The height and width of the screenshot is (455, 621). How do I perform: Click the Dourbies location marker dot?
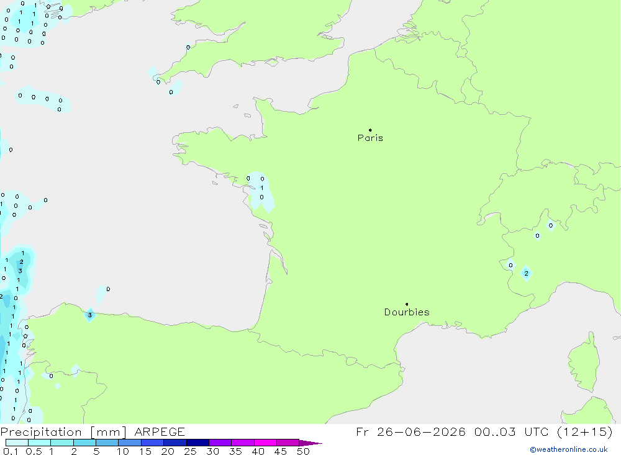407,304
